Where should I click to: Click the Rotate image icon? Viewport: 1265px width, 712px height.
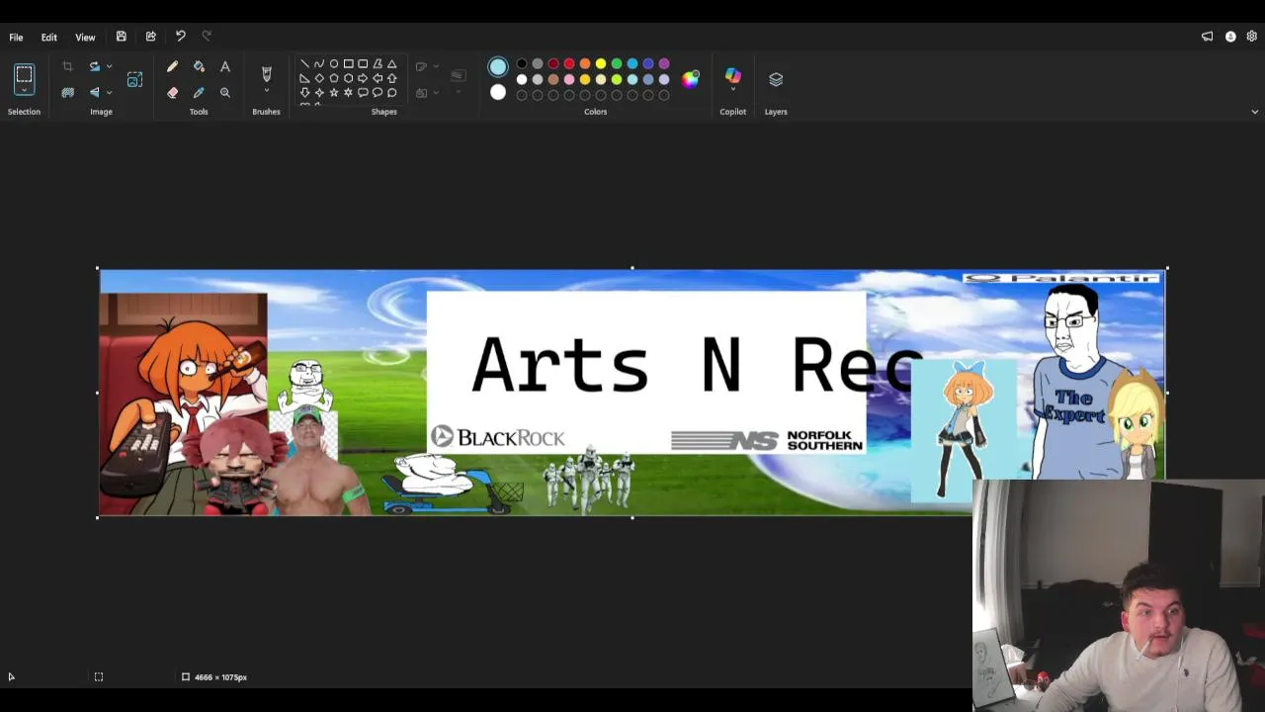pyautogui.click(x=94, y=66)
